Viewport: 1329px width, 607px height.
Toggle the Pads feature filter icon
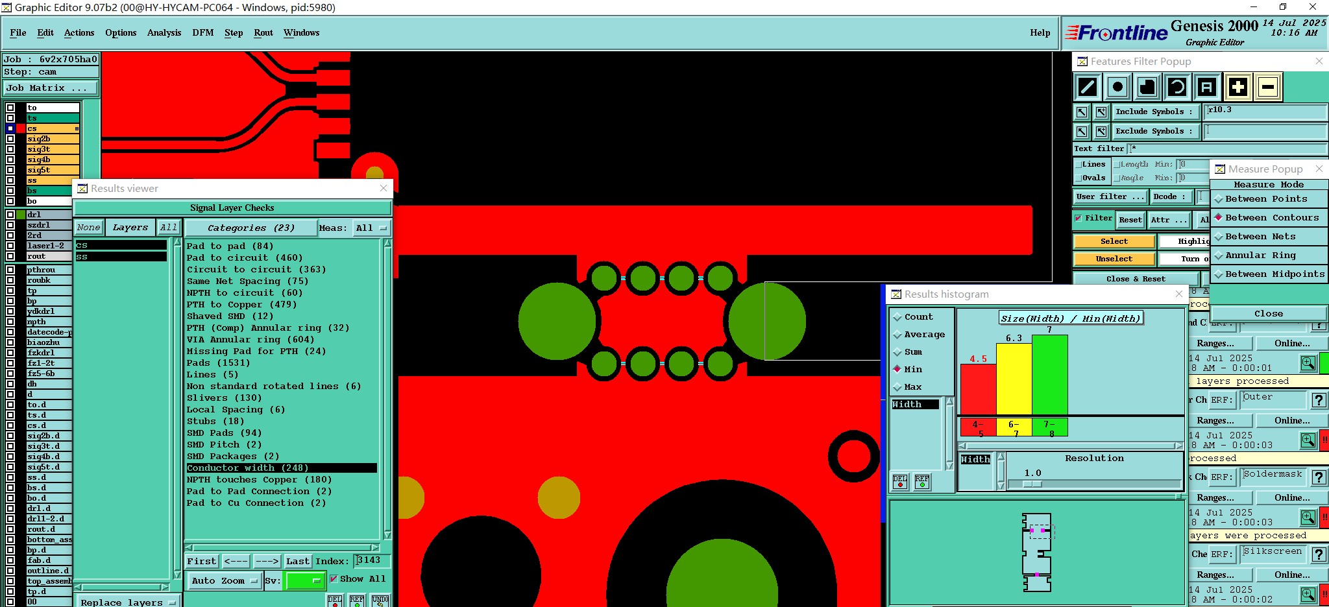[1117, 86]
